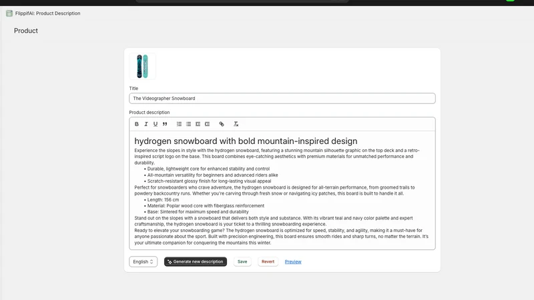Edit the Title input field

click(282, 98)
